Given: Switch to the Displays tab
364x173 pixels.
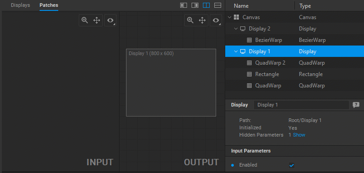Looking at the screenshot, I should tap(20, 5).
